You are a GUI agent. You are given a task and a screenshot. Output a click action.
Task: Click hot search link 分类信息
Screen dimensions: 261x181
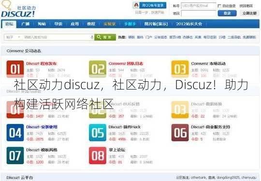coord(160,37)
